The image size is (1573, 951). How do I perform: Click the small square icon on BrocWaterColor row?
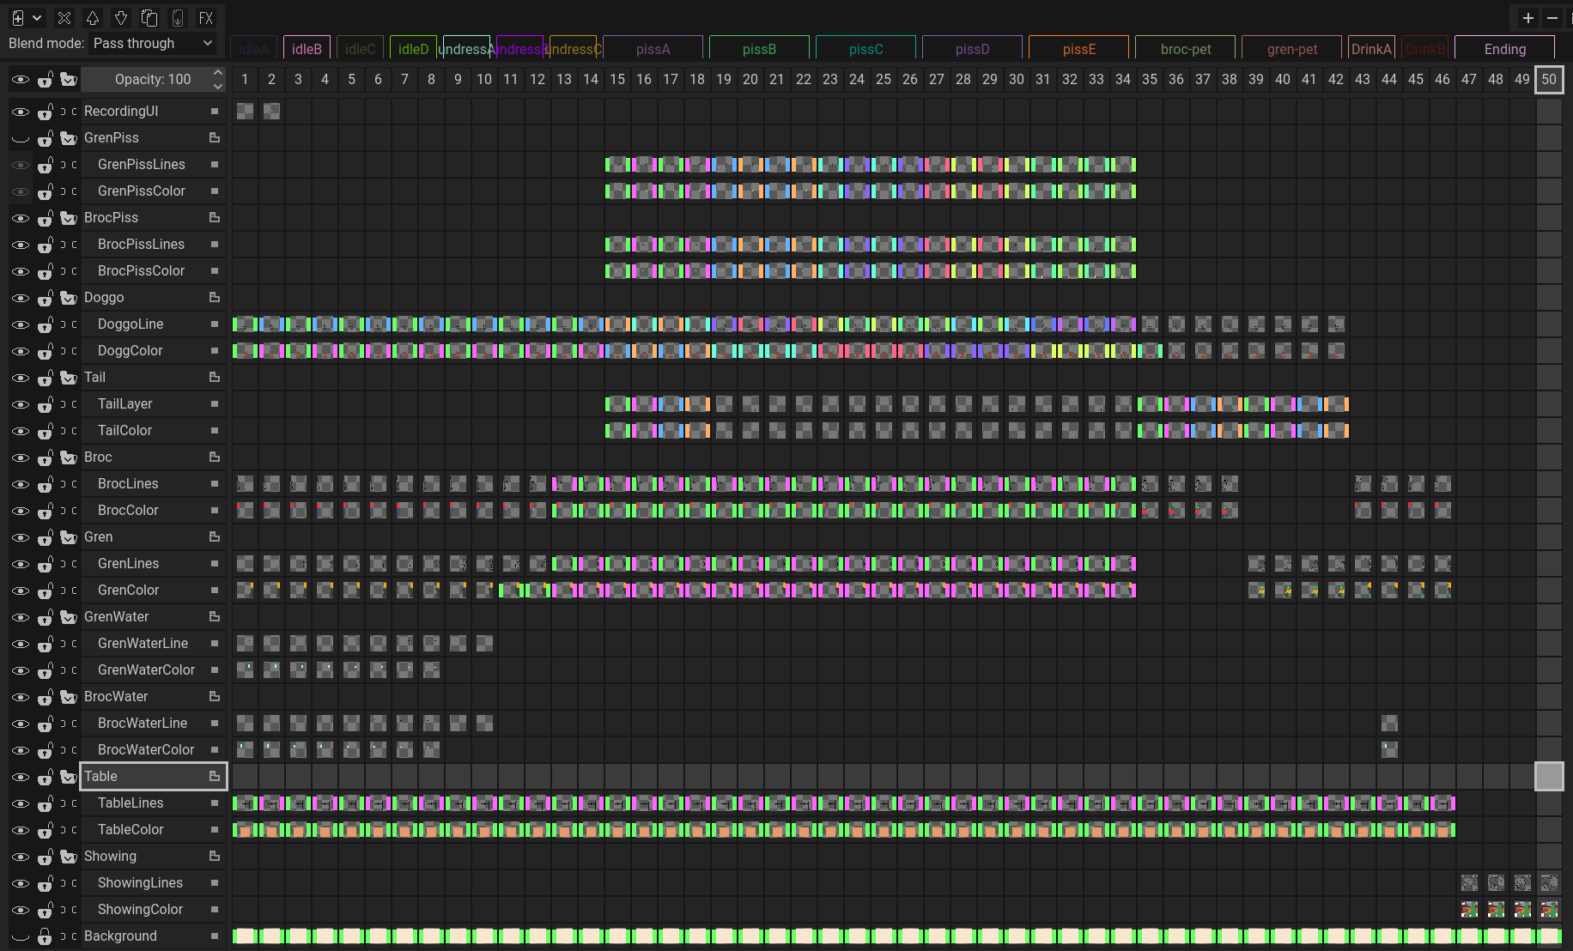click(x=215, y=750)
